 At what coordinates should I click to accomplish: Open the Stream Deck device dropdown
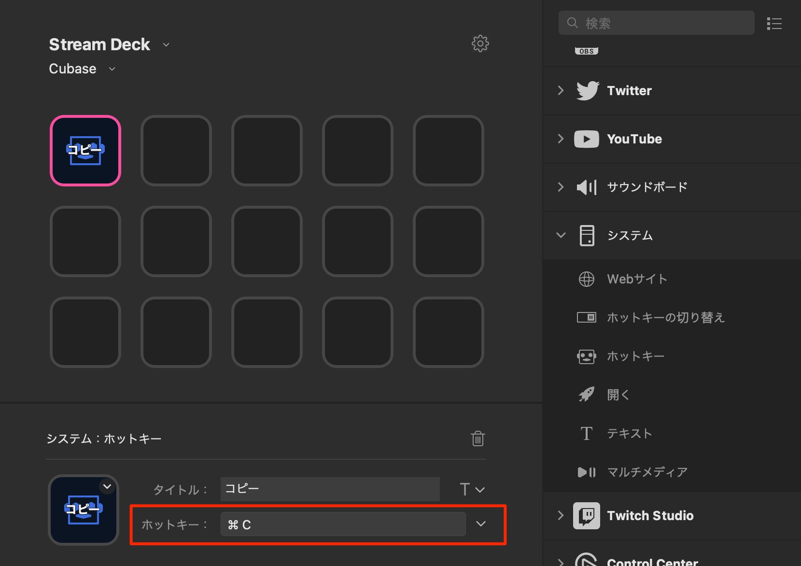tap(166, 45)
